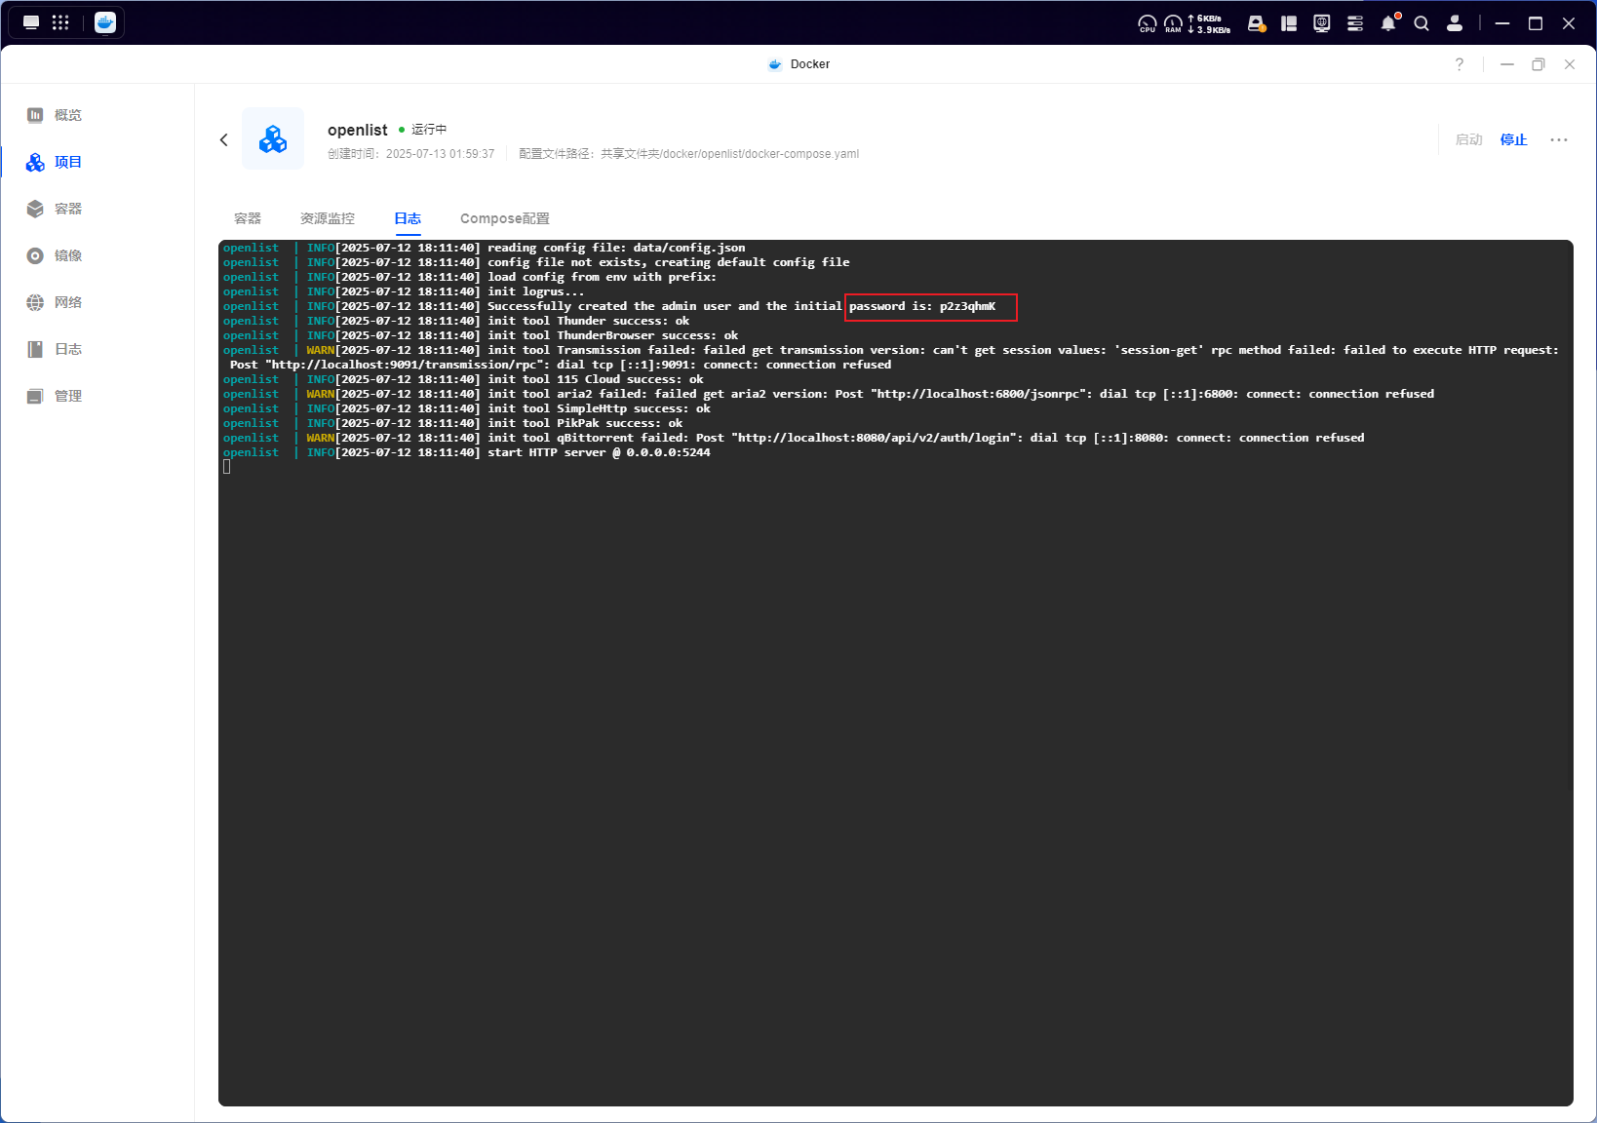This screenshot has width=1597, height=1123.
Task: Open the Docker help question mark
Action: point(1460,64)
